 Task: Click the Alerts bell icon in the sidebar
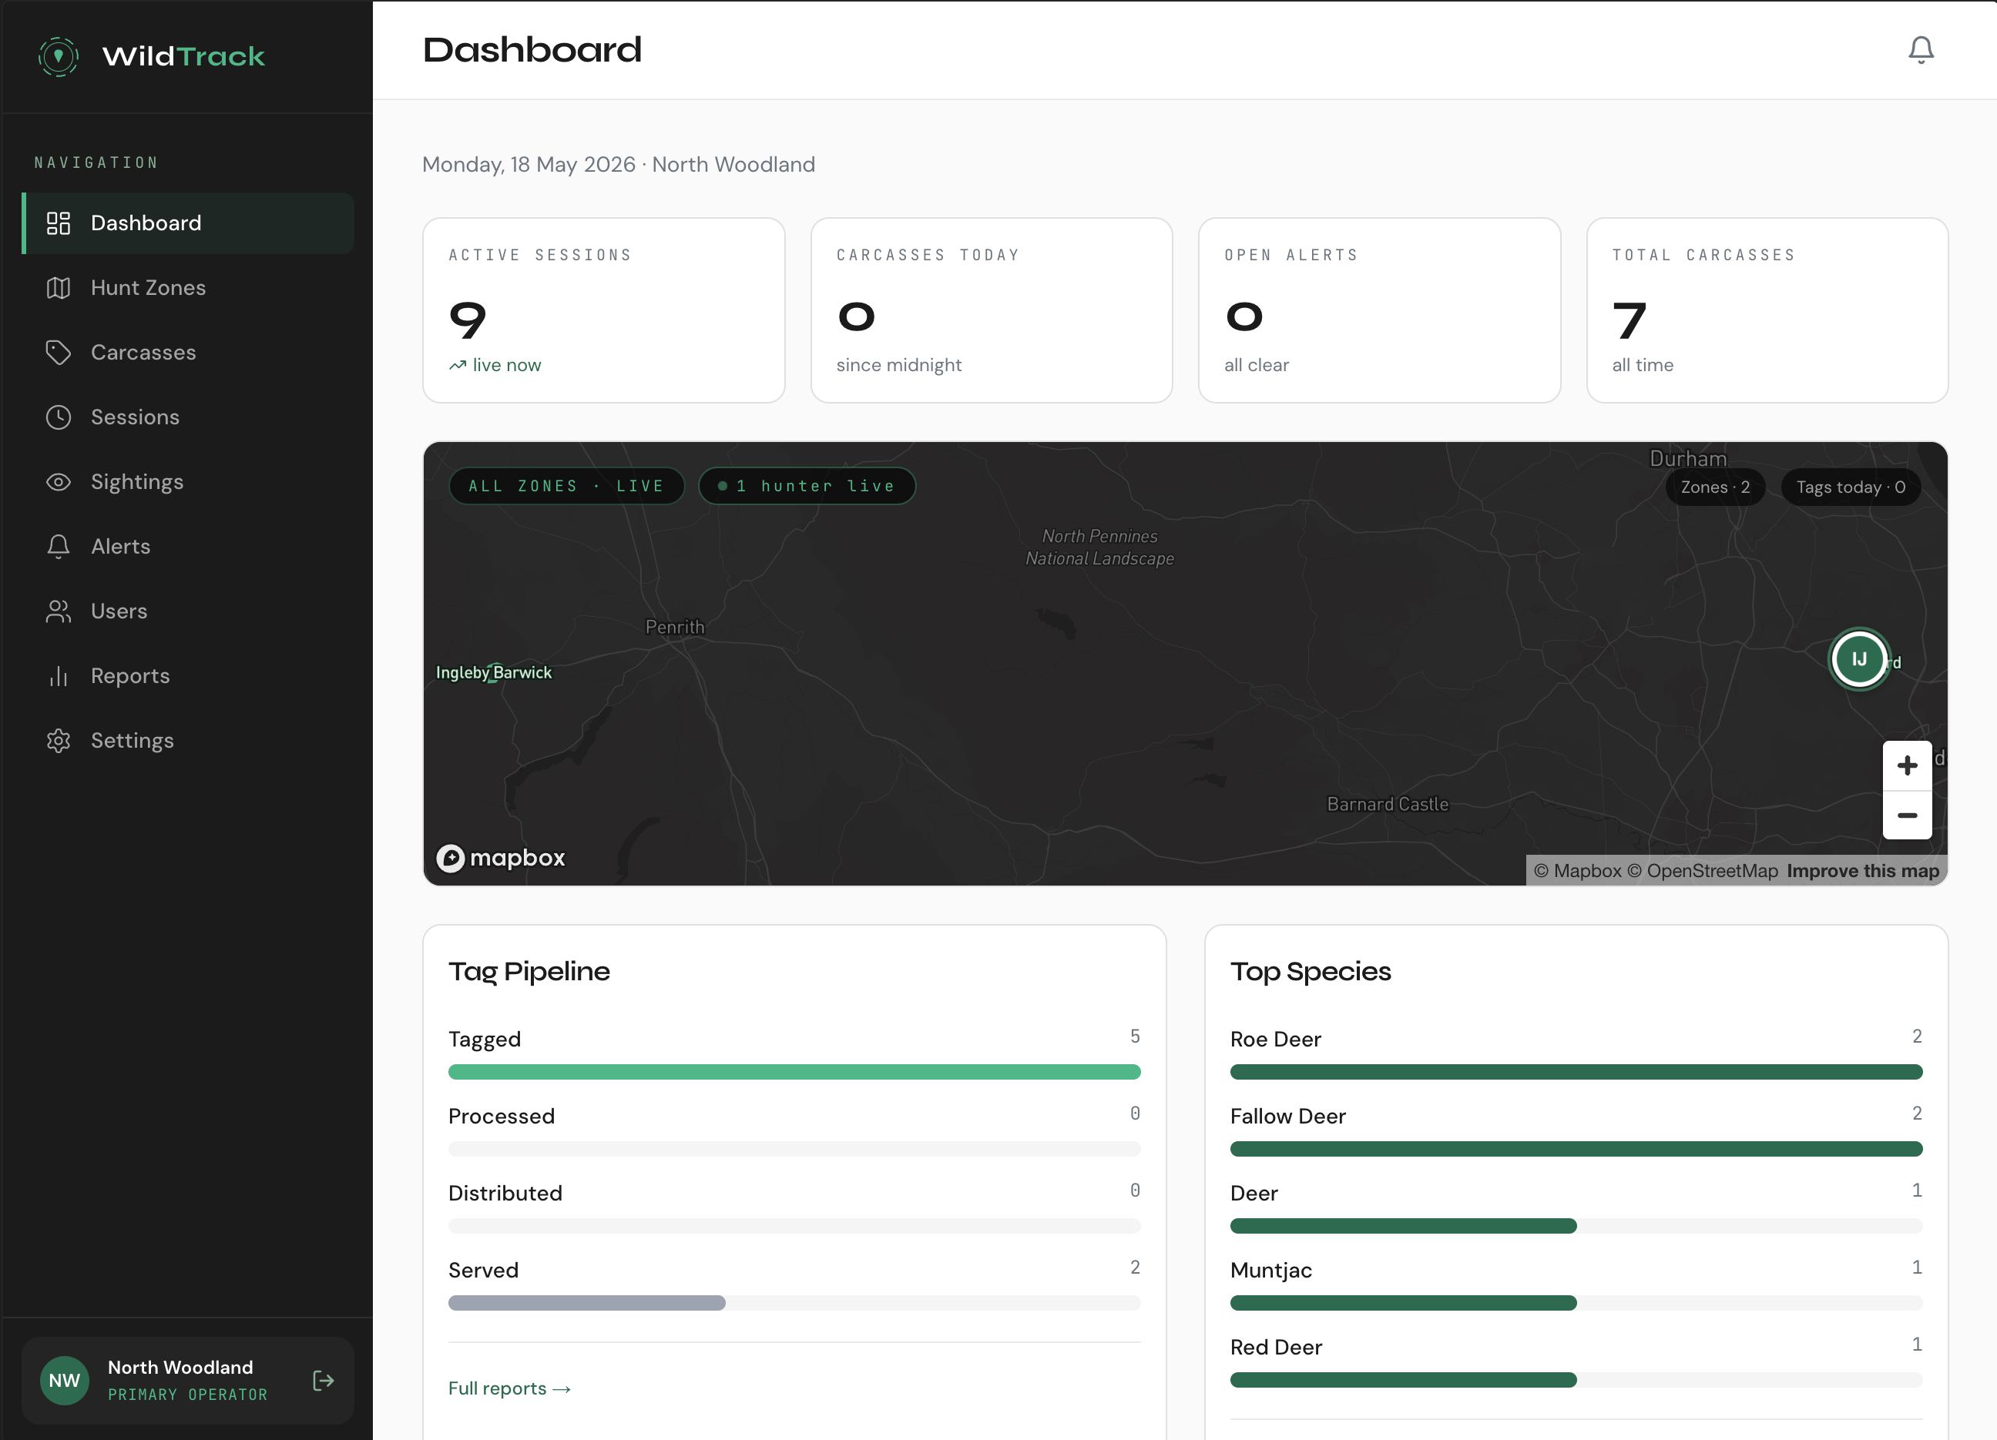click(x=58, y=547)
